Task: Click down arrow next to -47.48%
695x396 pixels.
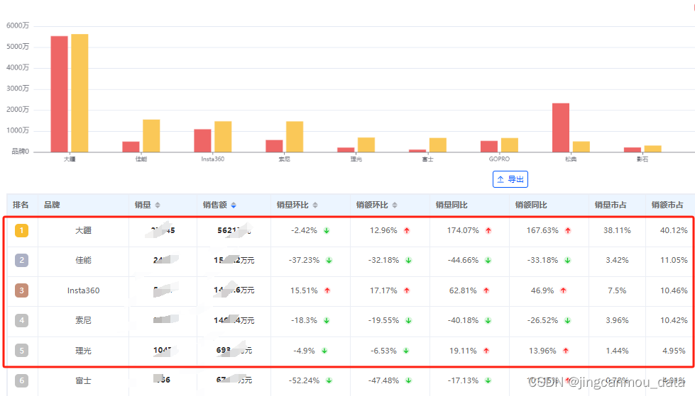Action: [x=409, y=380]
